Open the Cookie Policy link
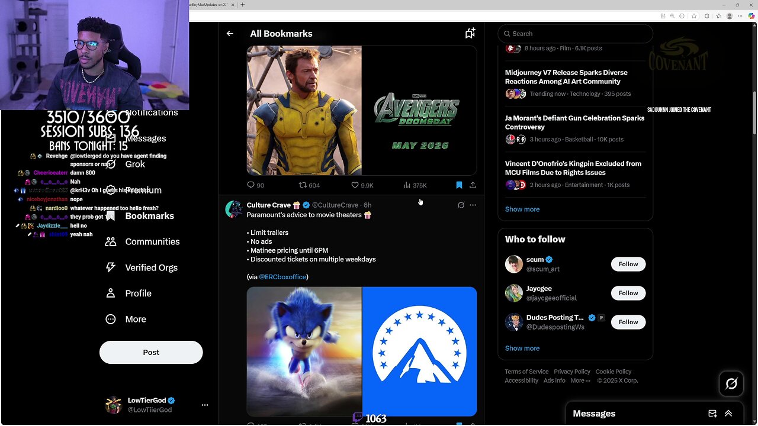This screenshot has height=426, width=758. (614, 372)
